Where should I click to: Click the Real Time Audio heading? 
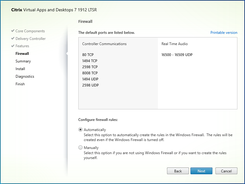coord(174,44)
